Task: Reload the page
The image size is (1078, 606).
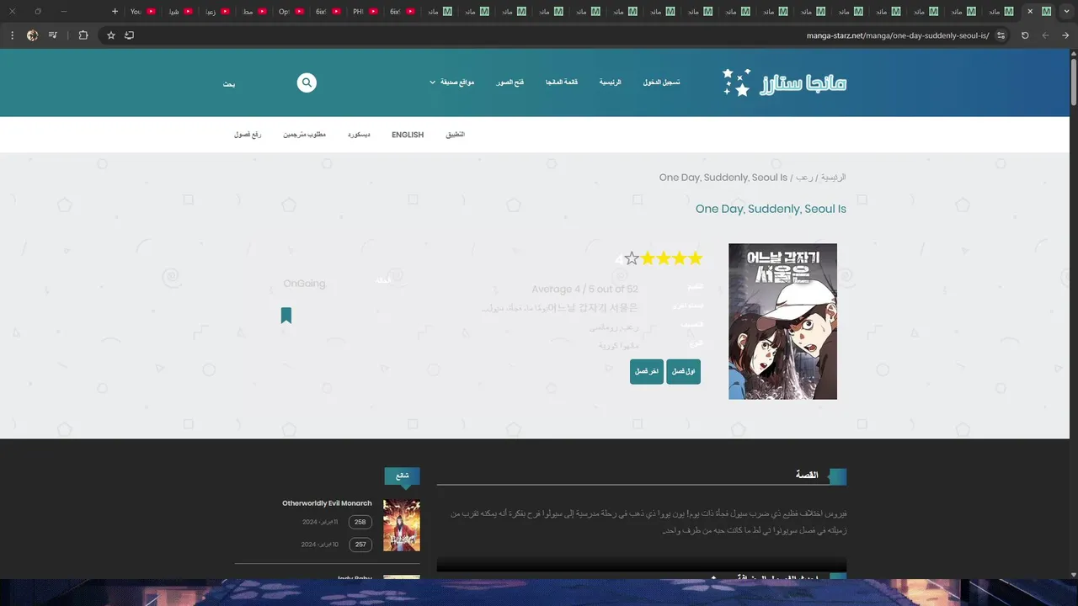Action: pyautogui.click(x=1025, y=35)
